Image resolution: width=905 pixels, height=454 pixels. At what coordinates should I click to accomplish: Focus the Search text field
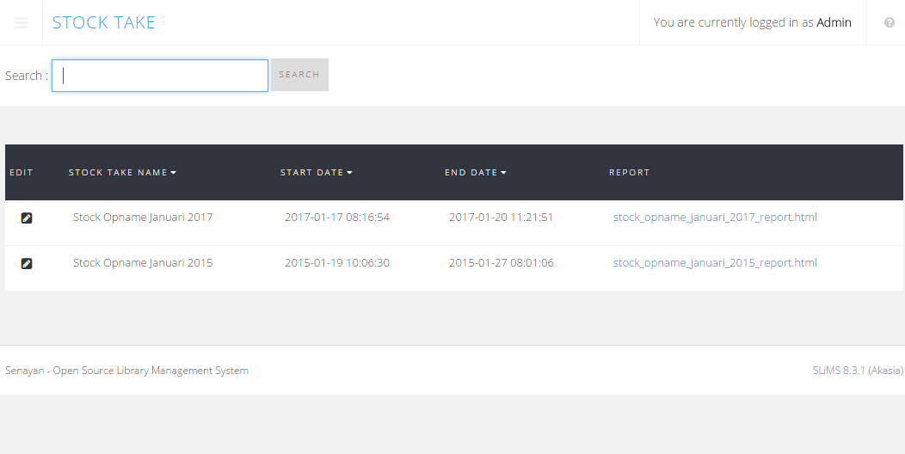[160, 76]
